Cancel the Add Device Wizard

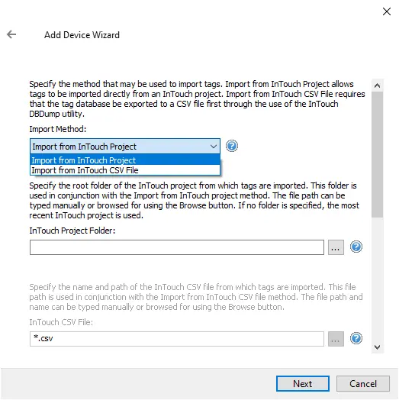point(363,383)
